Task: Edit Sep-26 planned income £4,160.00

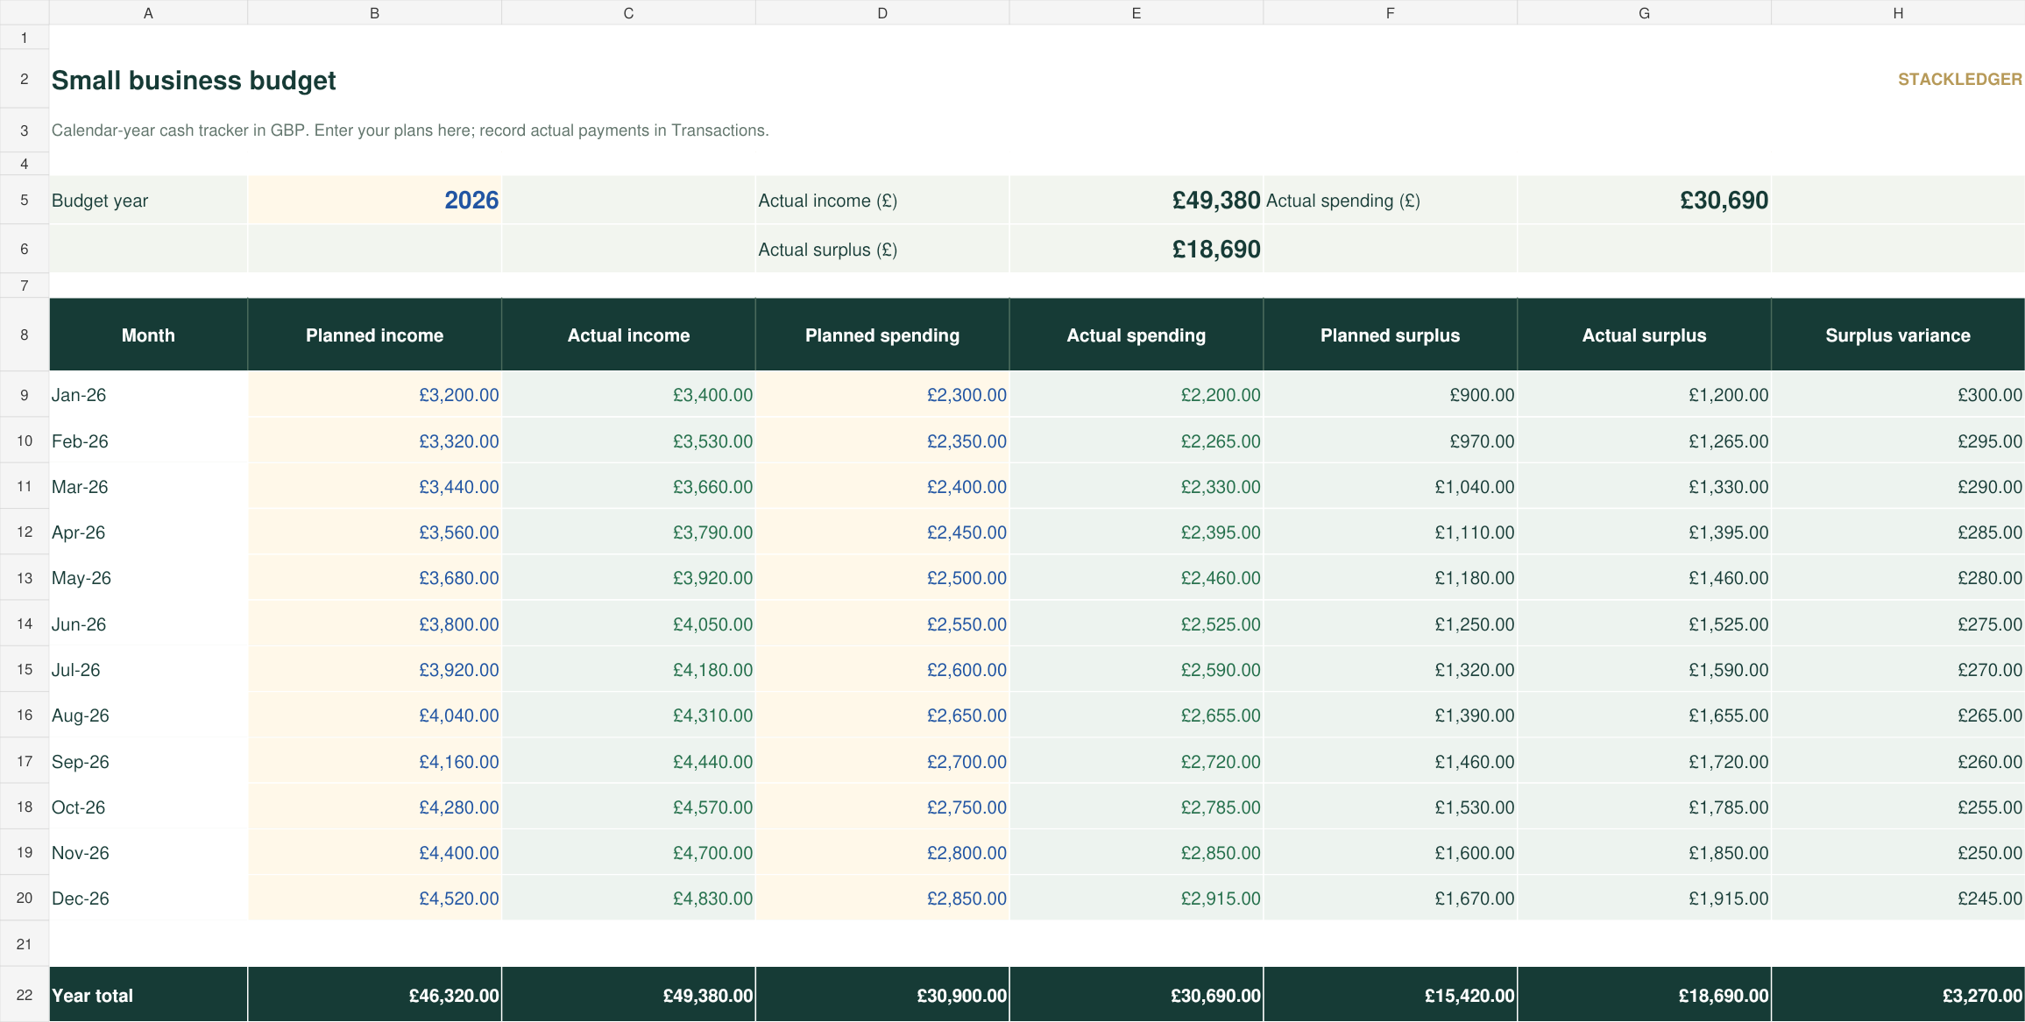Action: (x=374, y=762)
